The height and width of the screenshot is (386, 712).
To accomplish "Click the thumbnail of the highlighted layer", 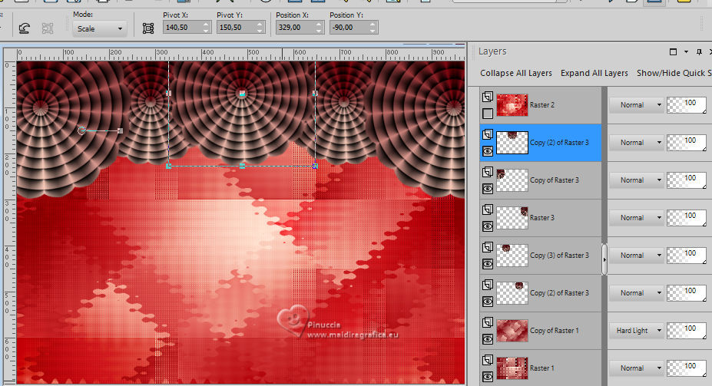I will click(512, 143).
